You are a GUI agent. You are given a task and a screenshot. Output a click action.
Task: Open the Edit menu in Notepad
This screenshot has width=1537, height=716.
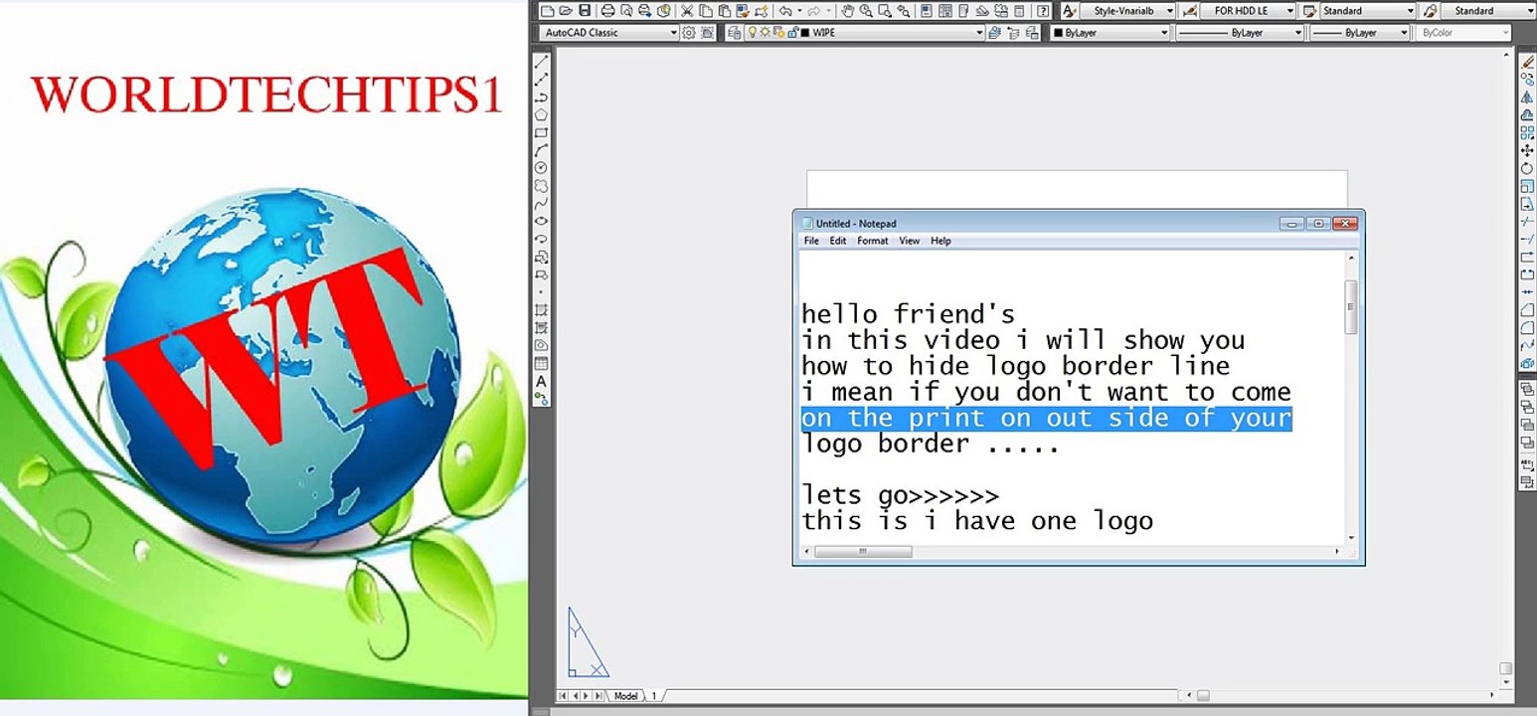(838, 241)
